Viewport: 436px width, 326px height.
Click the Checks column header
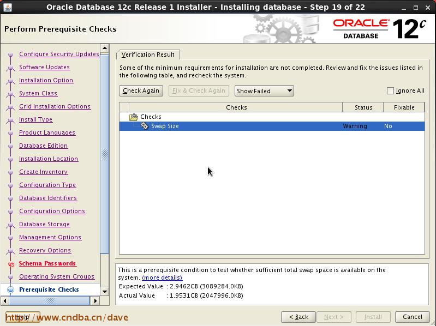click(236, 107)
